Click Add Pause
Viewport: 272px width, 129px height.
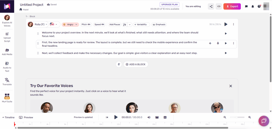[115, 24]
